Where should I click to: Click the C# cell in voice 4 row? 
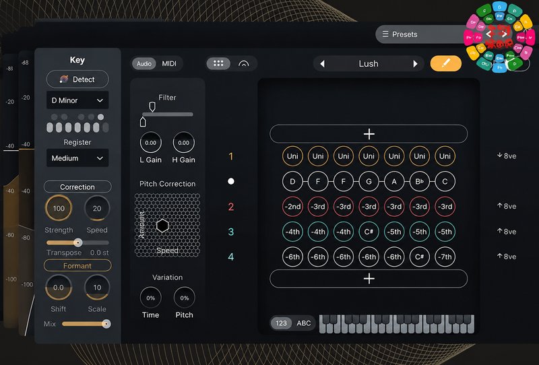[x=419, y=257]
